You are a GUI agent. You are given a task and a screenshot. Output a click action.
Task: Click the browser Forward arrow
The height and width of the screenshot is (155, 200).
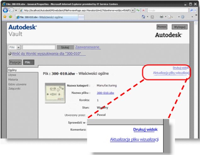pyautogui.click(x=11, y=10)
